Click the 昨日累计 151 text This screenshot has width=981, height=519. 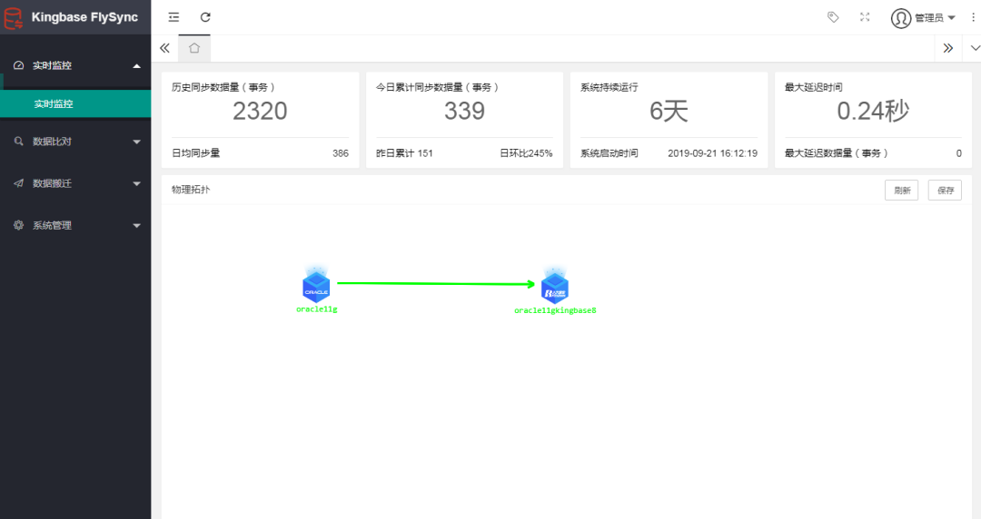tap(404, 152)
